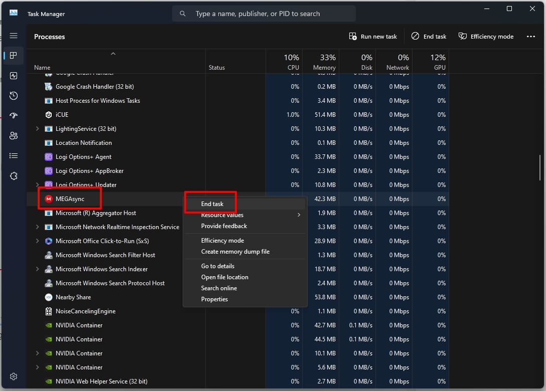The height and width of the screenshot is (391, 546).
Task: Click the process list vertical scrollbar
Action: tap(540, 167)
